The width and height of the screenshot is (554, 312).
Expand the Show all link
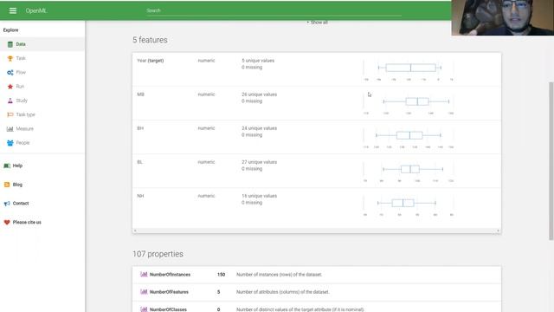pos(318,23)
